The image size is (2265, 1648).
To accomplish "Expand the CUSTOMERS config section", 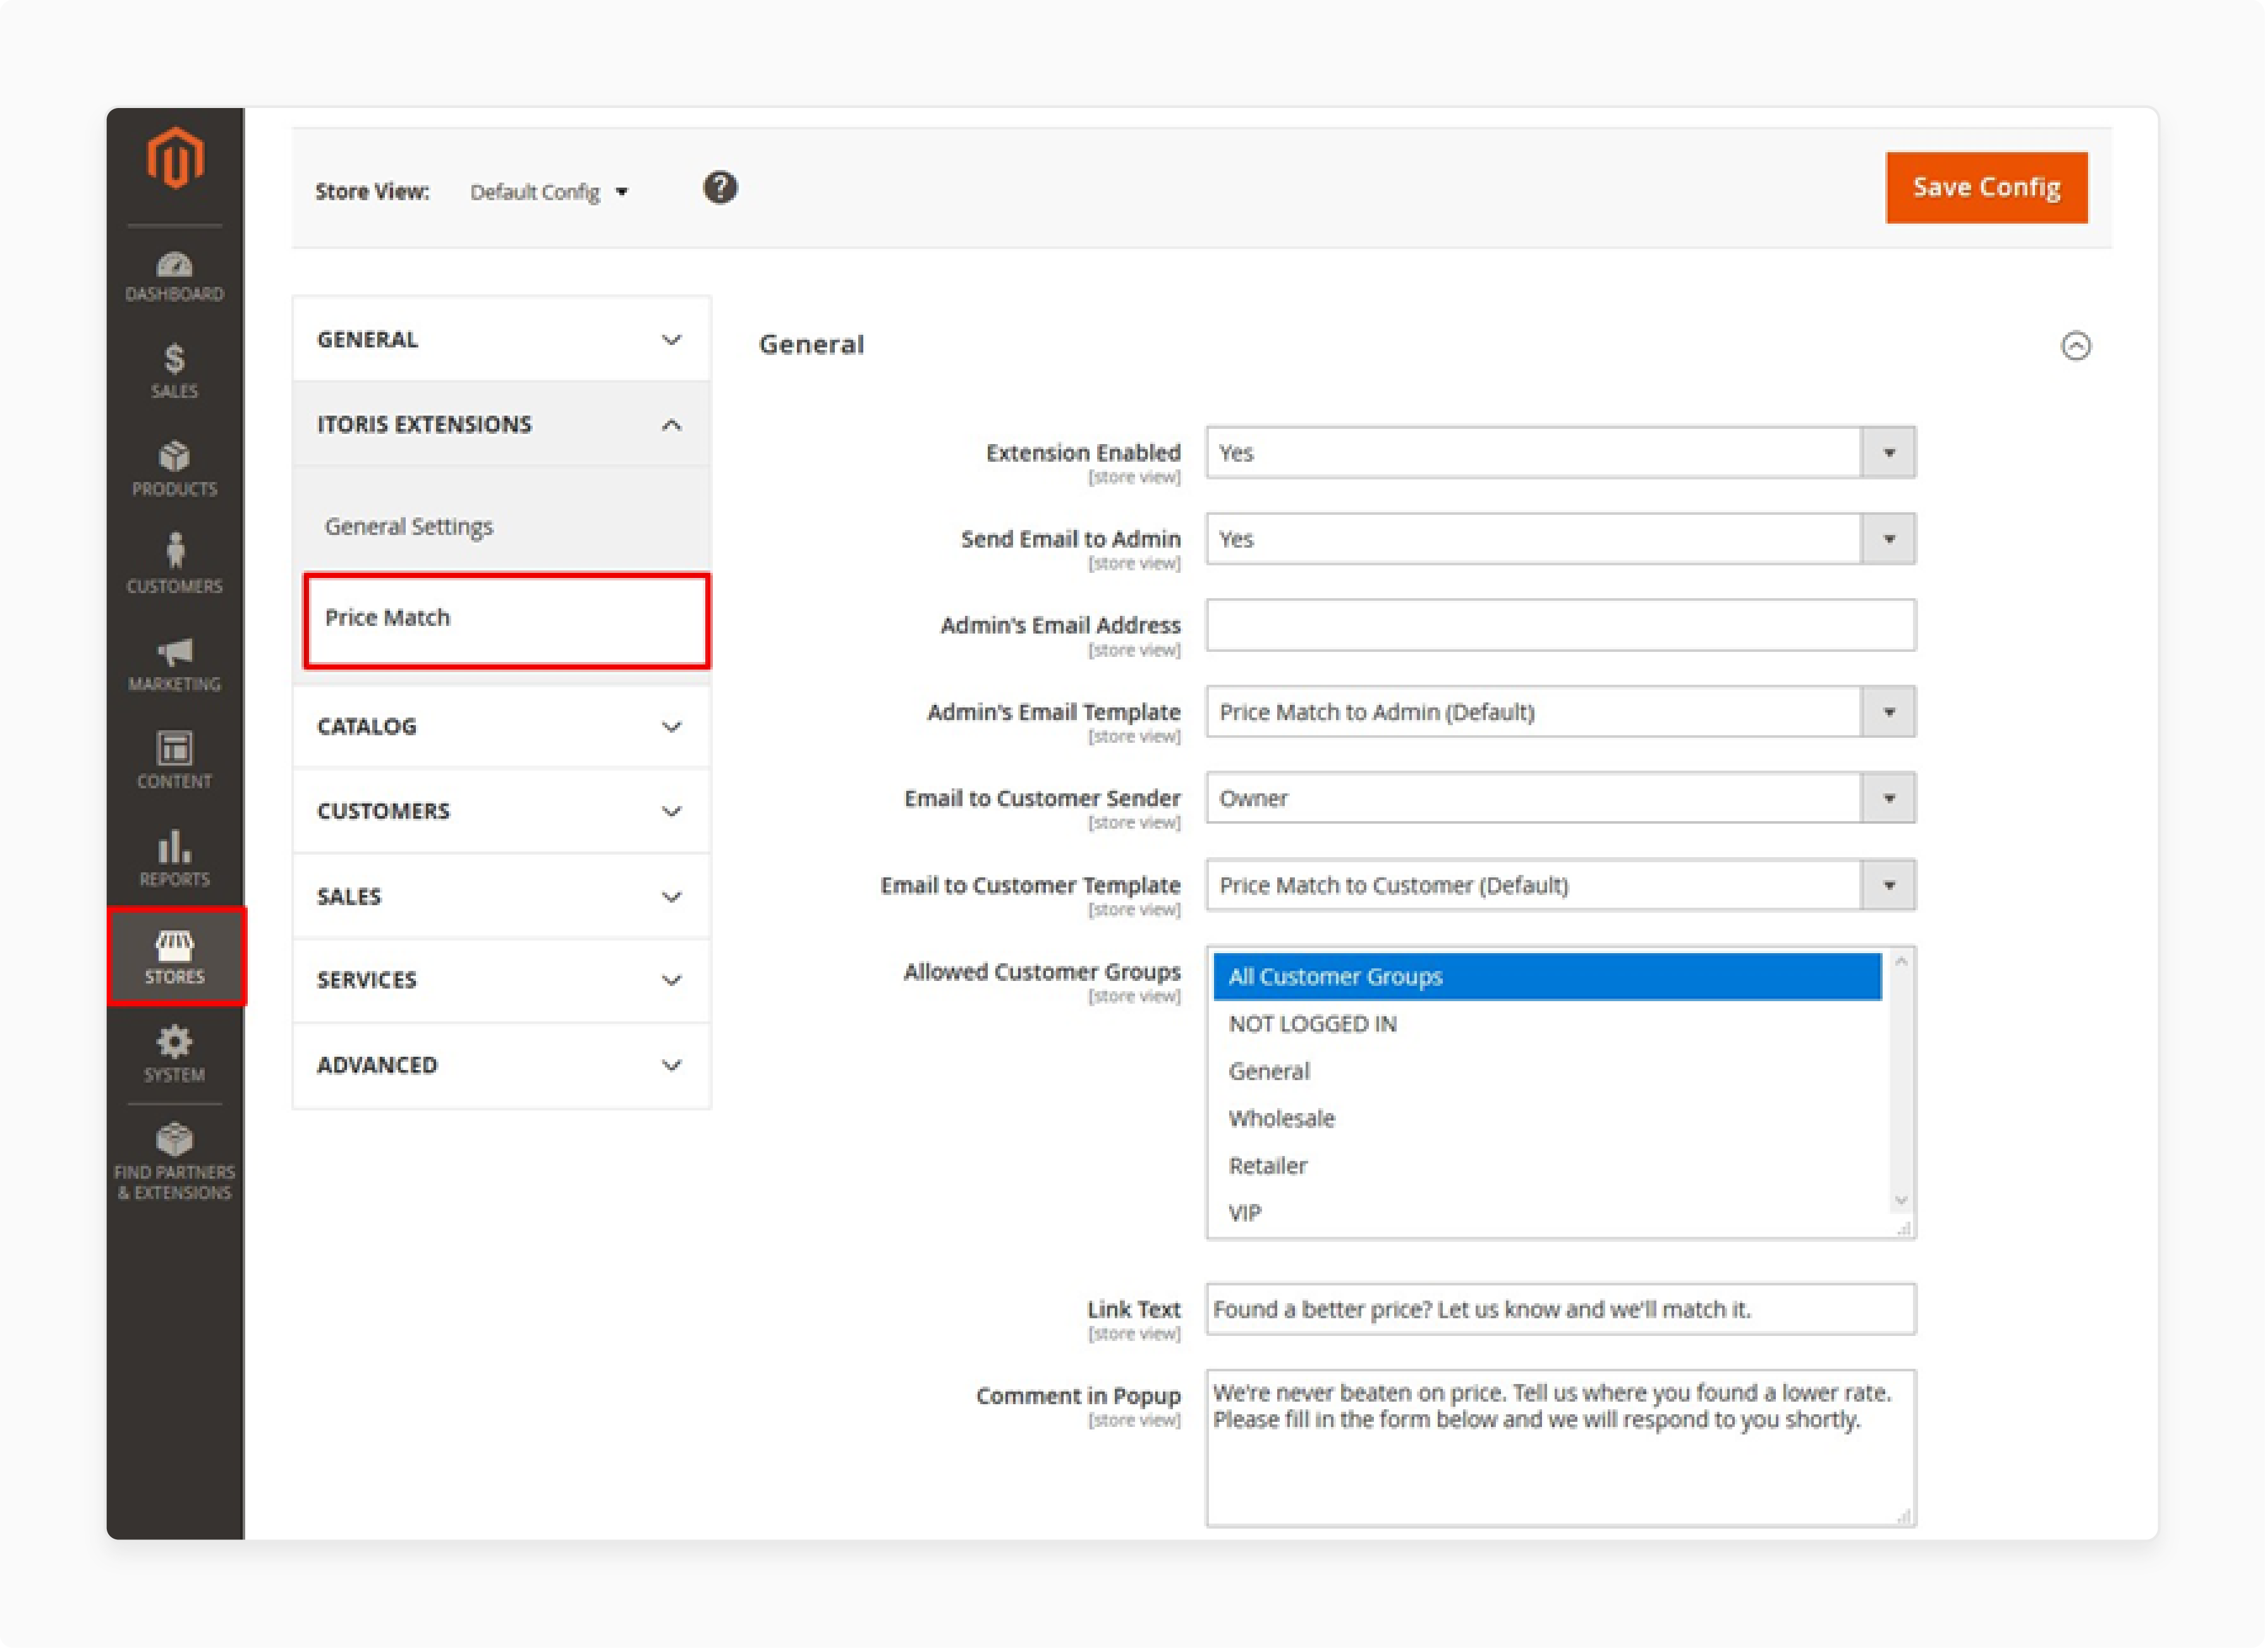I will coord(501,810).
